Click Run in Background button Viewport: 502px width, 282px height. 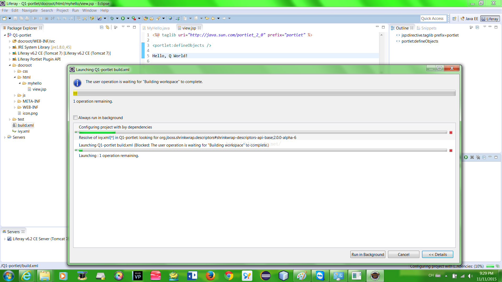click(368, 254)
